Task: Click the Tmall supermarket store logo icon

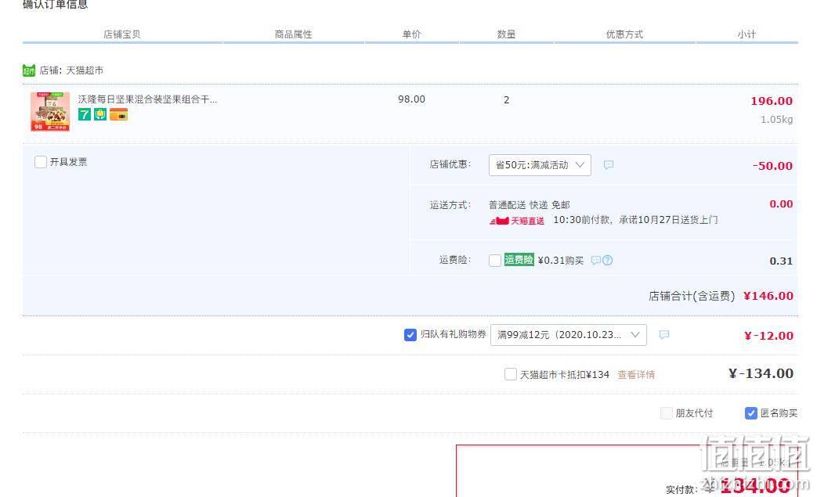Action: (x=29, y=70)
